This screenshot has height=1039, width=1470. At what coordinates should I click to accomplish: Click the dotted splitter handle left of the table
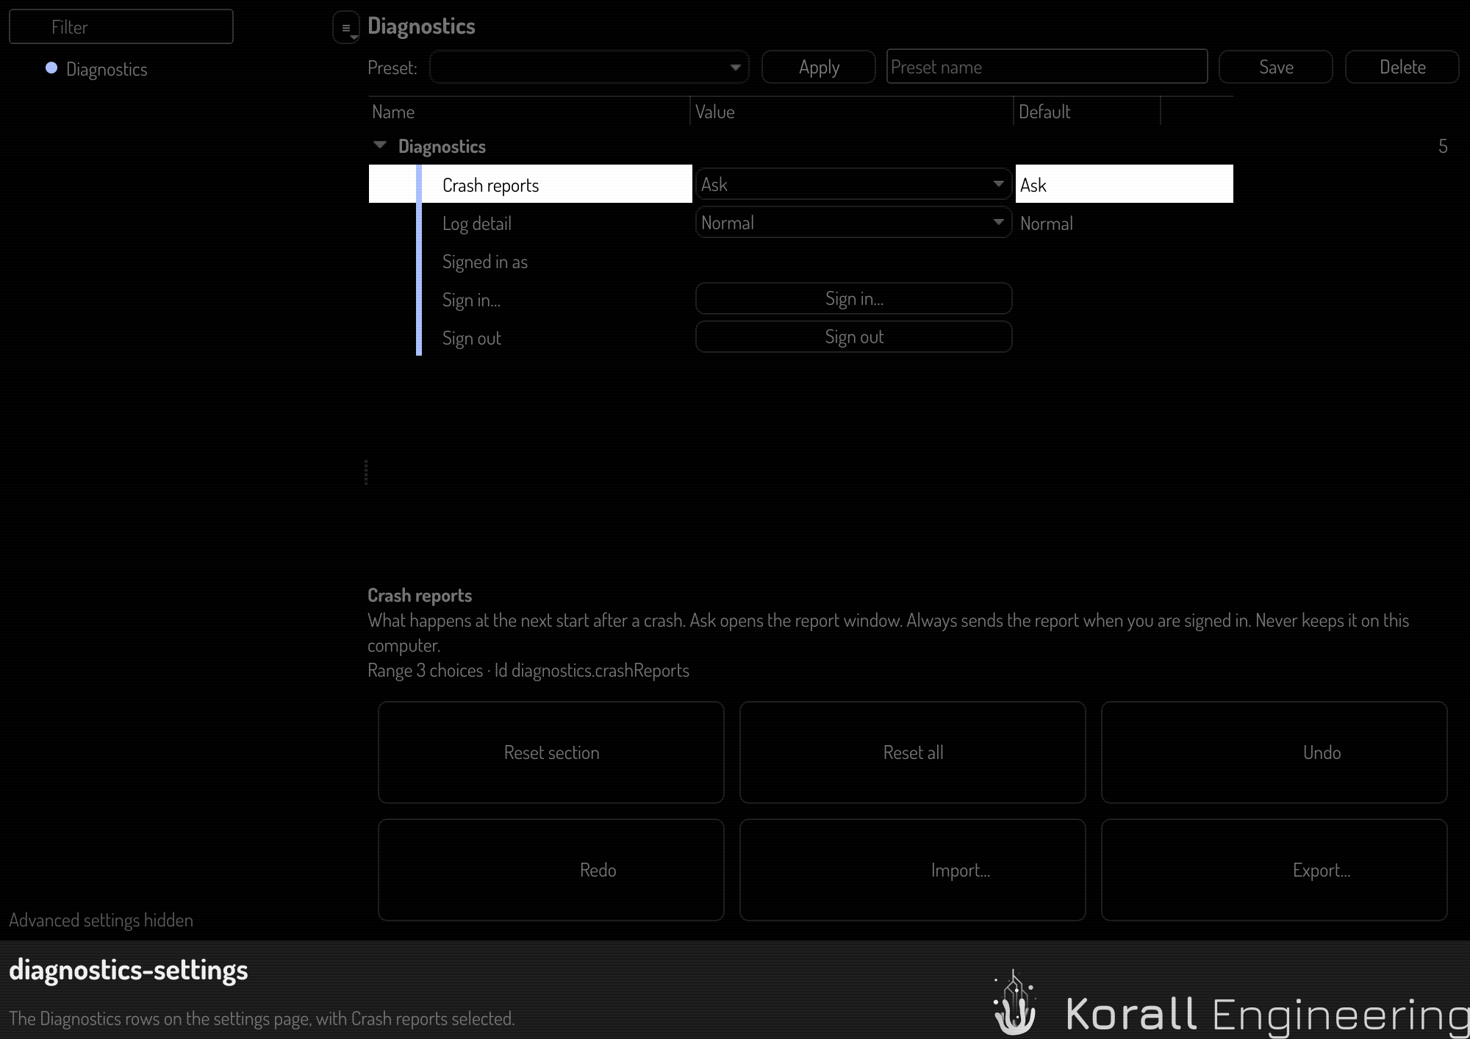[x=366, y=472]
